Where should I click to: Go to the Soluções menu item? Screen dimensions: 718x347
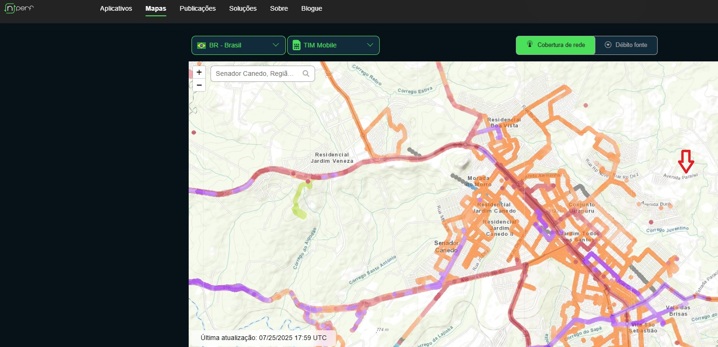click(x=243, y=8)
